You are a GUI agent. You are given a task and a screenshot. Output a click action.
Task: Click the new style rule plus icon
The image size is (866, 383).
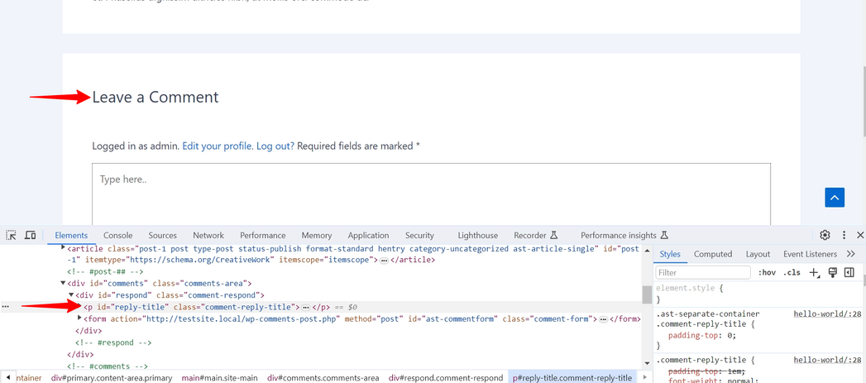815,273
